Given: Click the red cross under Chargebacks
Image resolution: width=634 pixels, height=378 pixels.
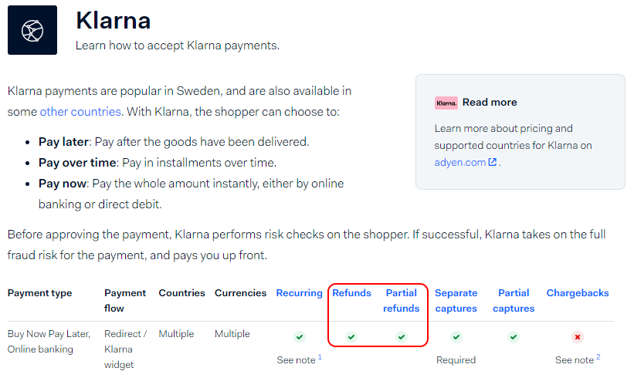Looking at the screenshot, I should (578, 336).
